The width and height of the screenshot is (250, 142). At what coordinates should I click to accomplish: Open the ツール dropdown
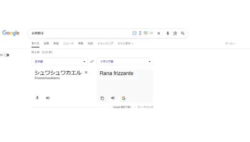(x=230, y=43)
